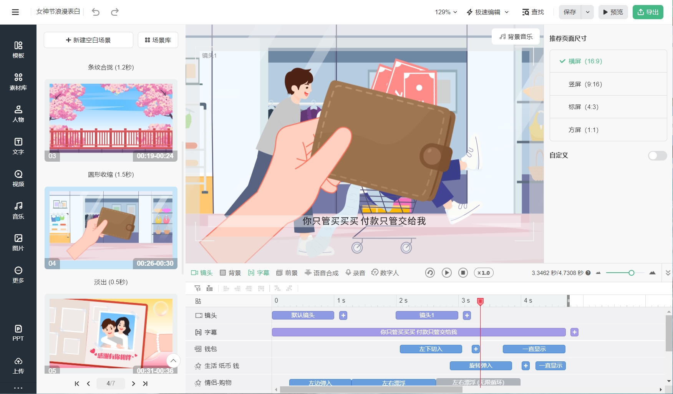Open the 更多 more panel
This screenshot has height=394, width=673.
18,275
